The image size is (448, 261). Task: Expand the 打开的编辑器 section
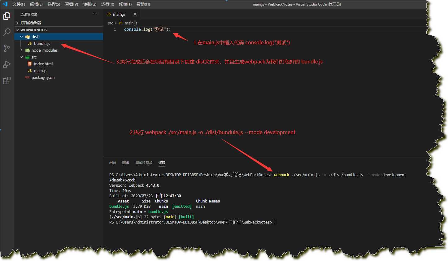pyautogui.click(x=59, y=23)
